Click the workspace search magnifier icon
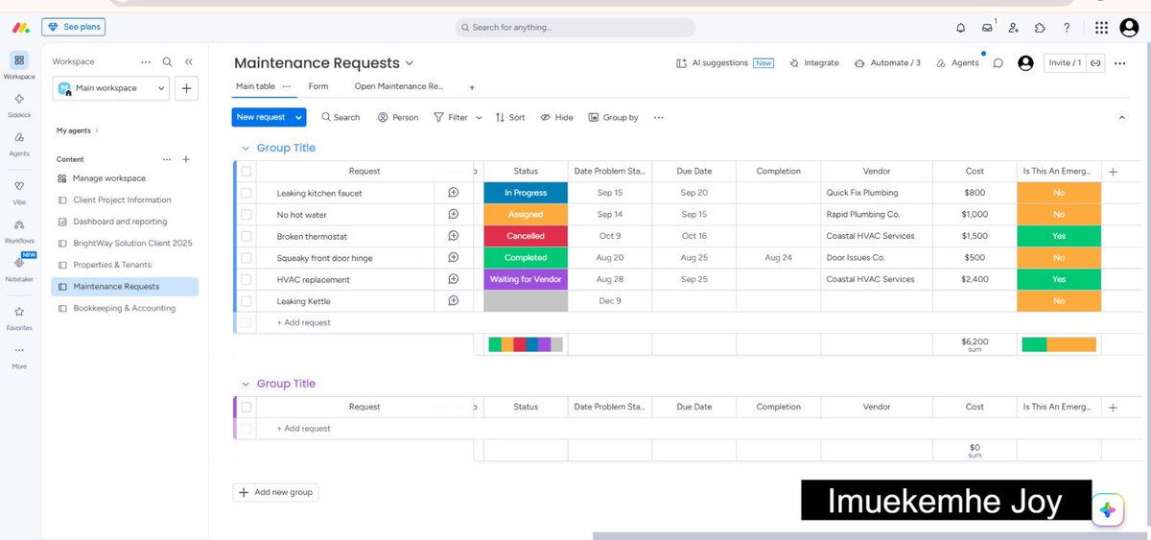The width and height of the screenshot is (1151, 540). pyautogui.click(x=168, y=61)
